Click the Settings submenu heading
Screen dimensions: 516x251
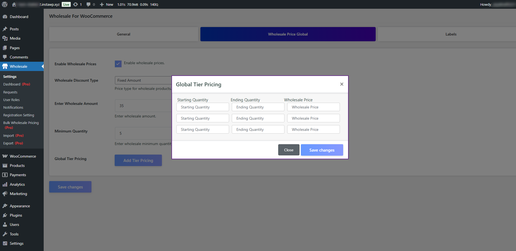[x=10, y=76]
